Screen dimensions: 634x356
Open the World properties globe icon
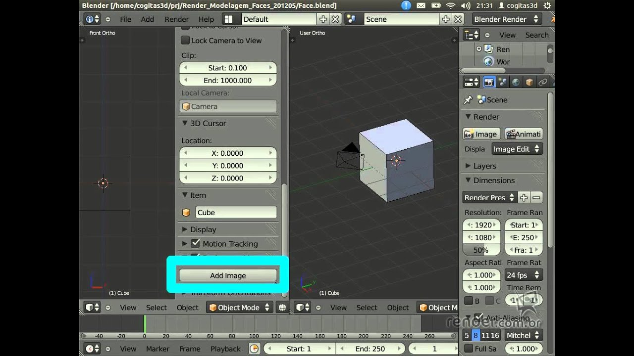pos(516,82)
